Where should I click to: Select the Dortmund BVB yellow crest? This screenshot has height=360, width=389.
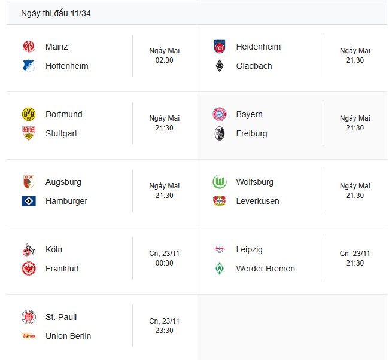pyautogui.click(x=28, y=114)
